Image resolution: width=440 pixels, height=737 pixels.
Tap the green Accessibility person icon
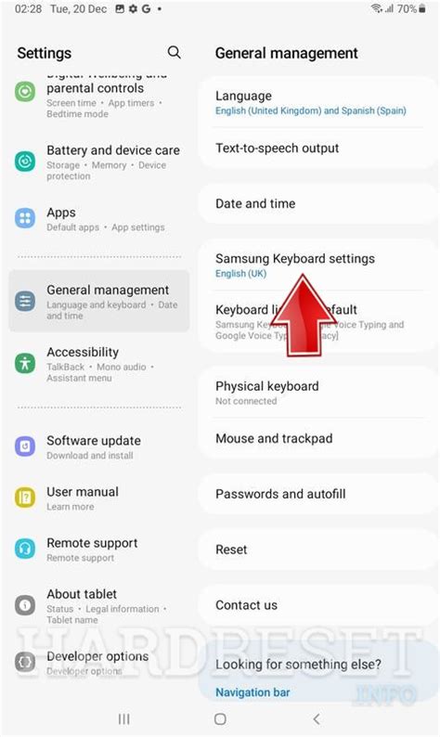[x=25, y=363]
